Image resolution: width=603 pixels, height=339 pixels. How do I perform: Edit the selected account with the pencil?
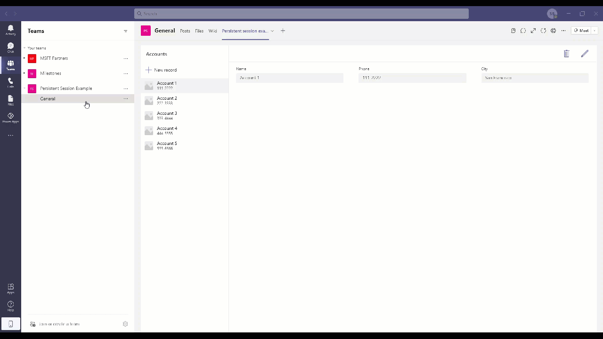tap(585, 54)
